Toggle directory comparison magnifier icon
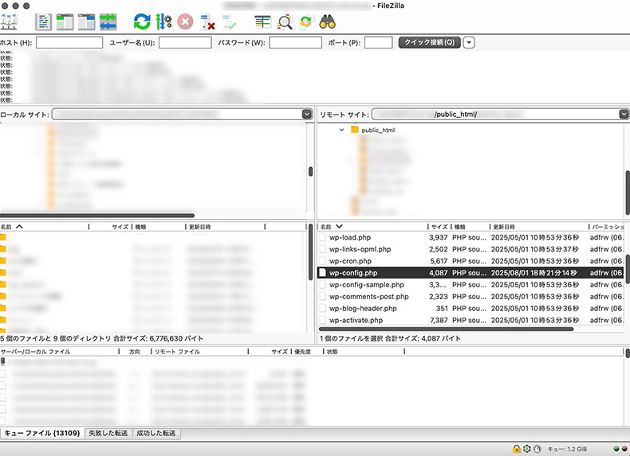This screenshot has width=630, height=456. pyautogui.click(x=285, y=21)
